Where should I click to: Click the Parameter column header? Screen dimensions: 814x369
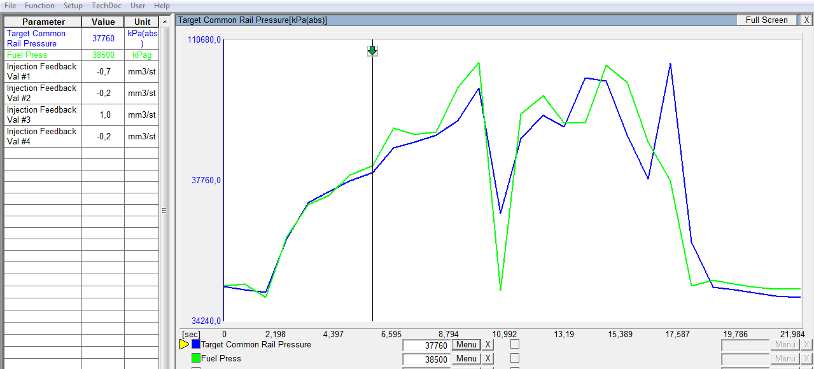[43, 22]
